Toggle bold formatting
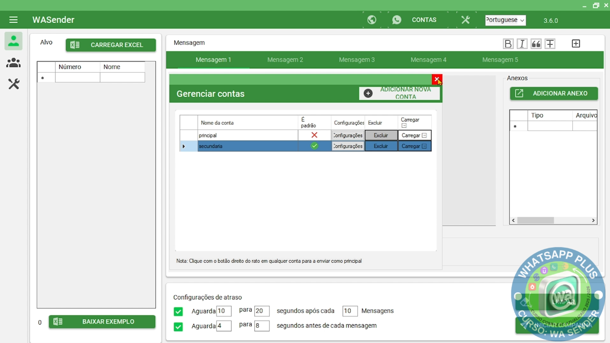 point(508,43)
